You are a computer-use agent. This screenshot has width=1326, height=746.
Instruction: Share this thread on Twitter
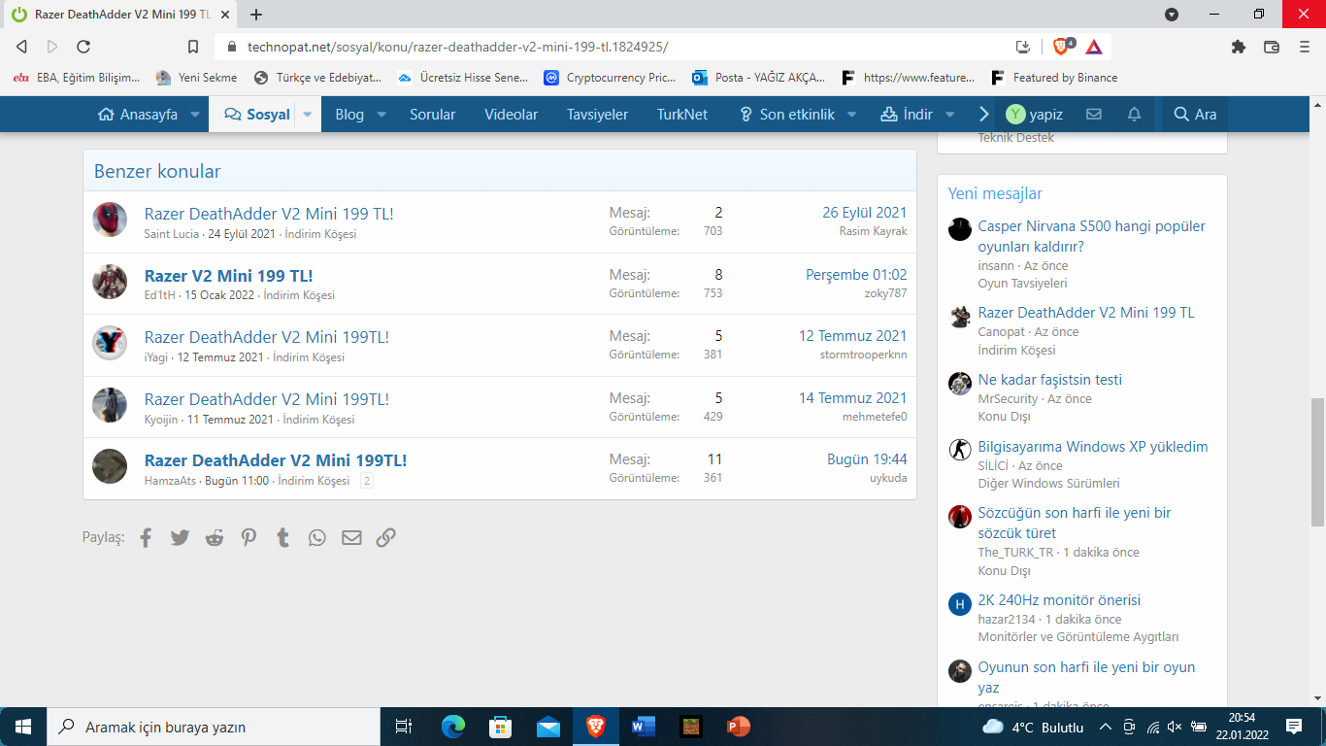tap(180, 537)
